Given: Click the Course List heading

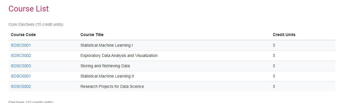Looking at the screenshot, I should [x=29, y=9].
